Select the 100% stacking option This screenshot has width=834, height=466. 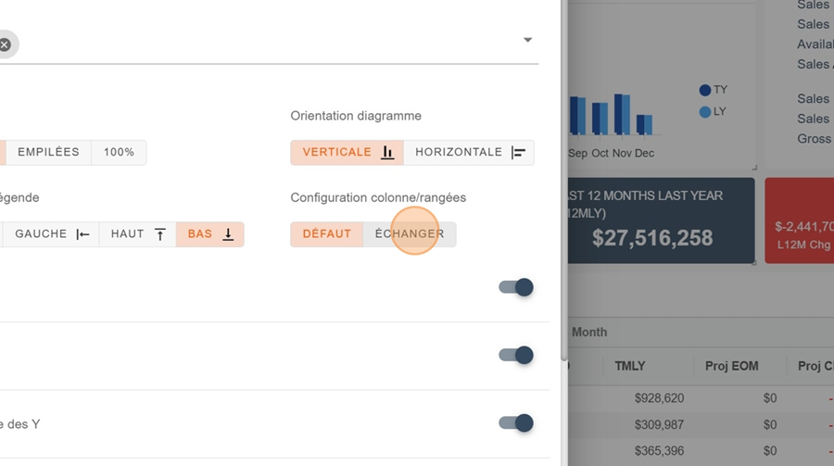pyautogui.click(x=119, y=152)
